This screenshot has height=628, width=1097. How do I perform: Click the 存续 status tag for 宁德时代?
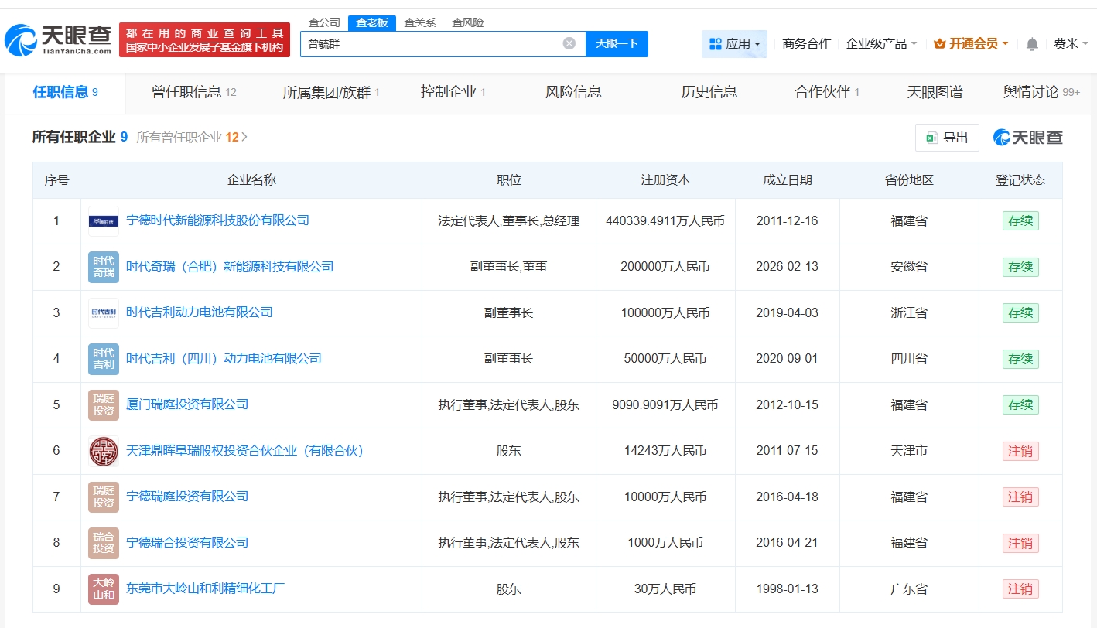coord(1020,221)
